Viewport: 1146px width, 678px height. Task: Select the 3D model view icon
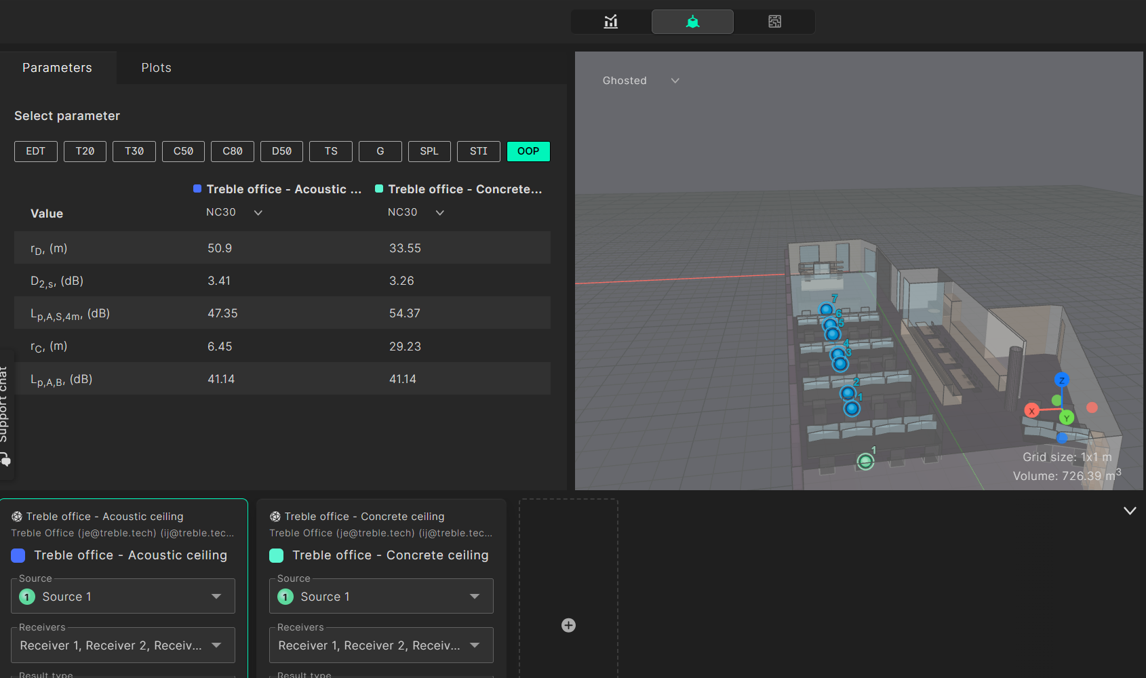[x=692, y=22]
